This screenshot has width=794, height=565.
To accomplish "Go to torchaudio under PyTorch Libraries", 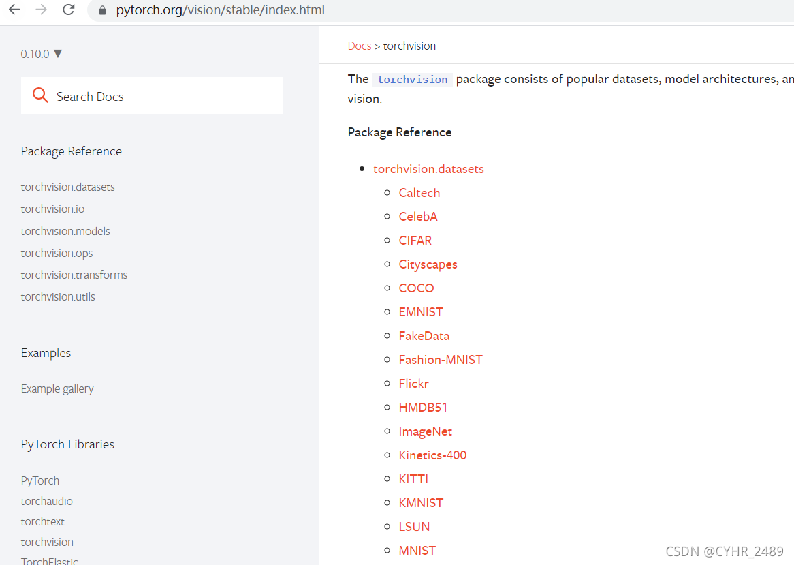I will coord(46,501).
